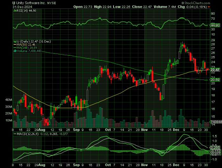This screenshot has width=222, height=168.
Task: Click the 1.5 MACD axis label
Action: tap(215, 136)
